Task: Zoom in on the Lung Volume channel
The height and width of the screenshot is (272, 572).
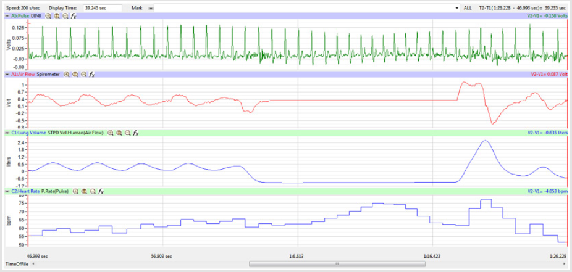Action: pos(111,133)
